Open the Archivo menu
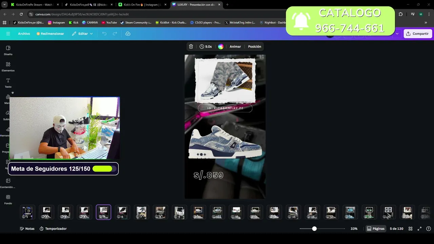The image size is (434, 244). [x=24, y=34]
